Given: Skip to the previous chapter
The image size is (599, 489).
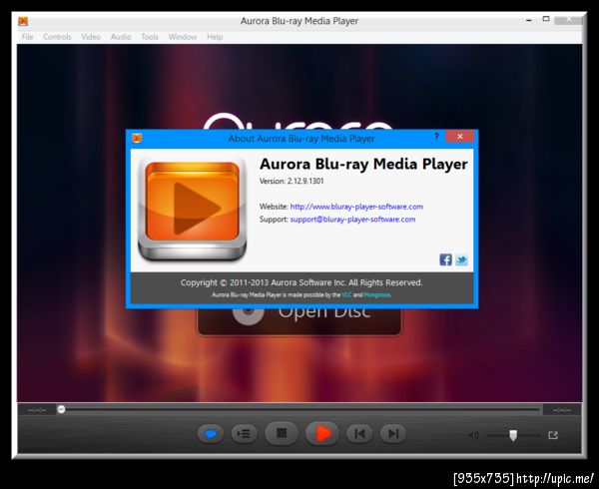Looking at the screenshot, I should [359, 434].
